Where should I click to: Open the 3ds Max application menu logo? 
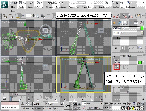pyautogui.click(x=4, y=4)
